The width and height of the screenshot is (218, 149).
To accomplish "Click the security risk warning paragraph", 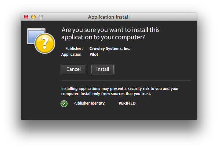I will click(120, 91).
